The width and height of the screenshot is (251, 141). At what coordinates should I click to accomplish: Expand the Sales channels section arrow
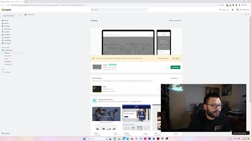(20, 47)
